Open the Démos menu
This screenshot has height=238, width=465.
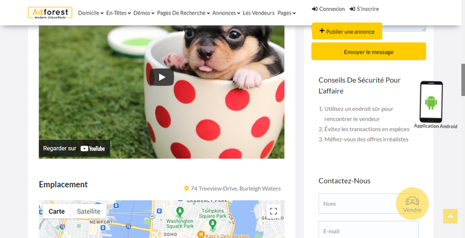(144, 13)
